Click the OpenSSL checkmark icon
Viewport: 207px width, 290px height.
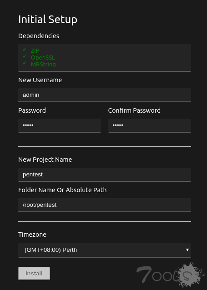(x=24, y=56)
